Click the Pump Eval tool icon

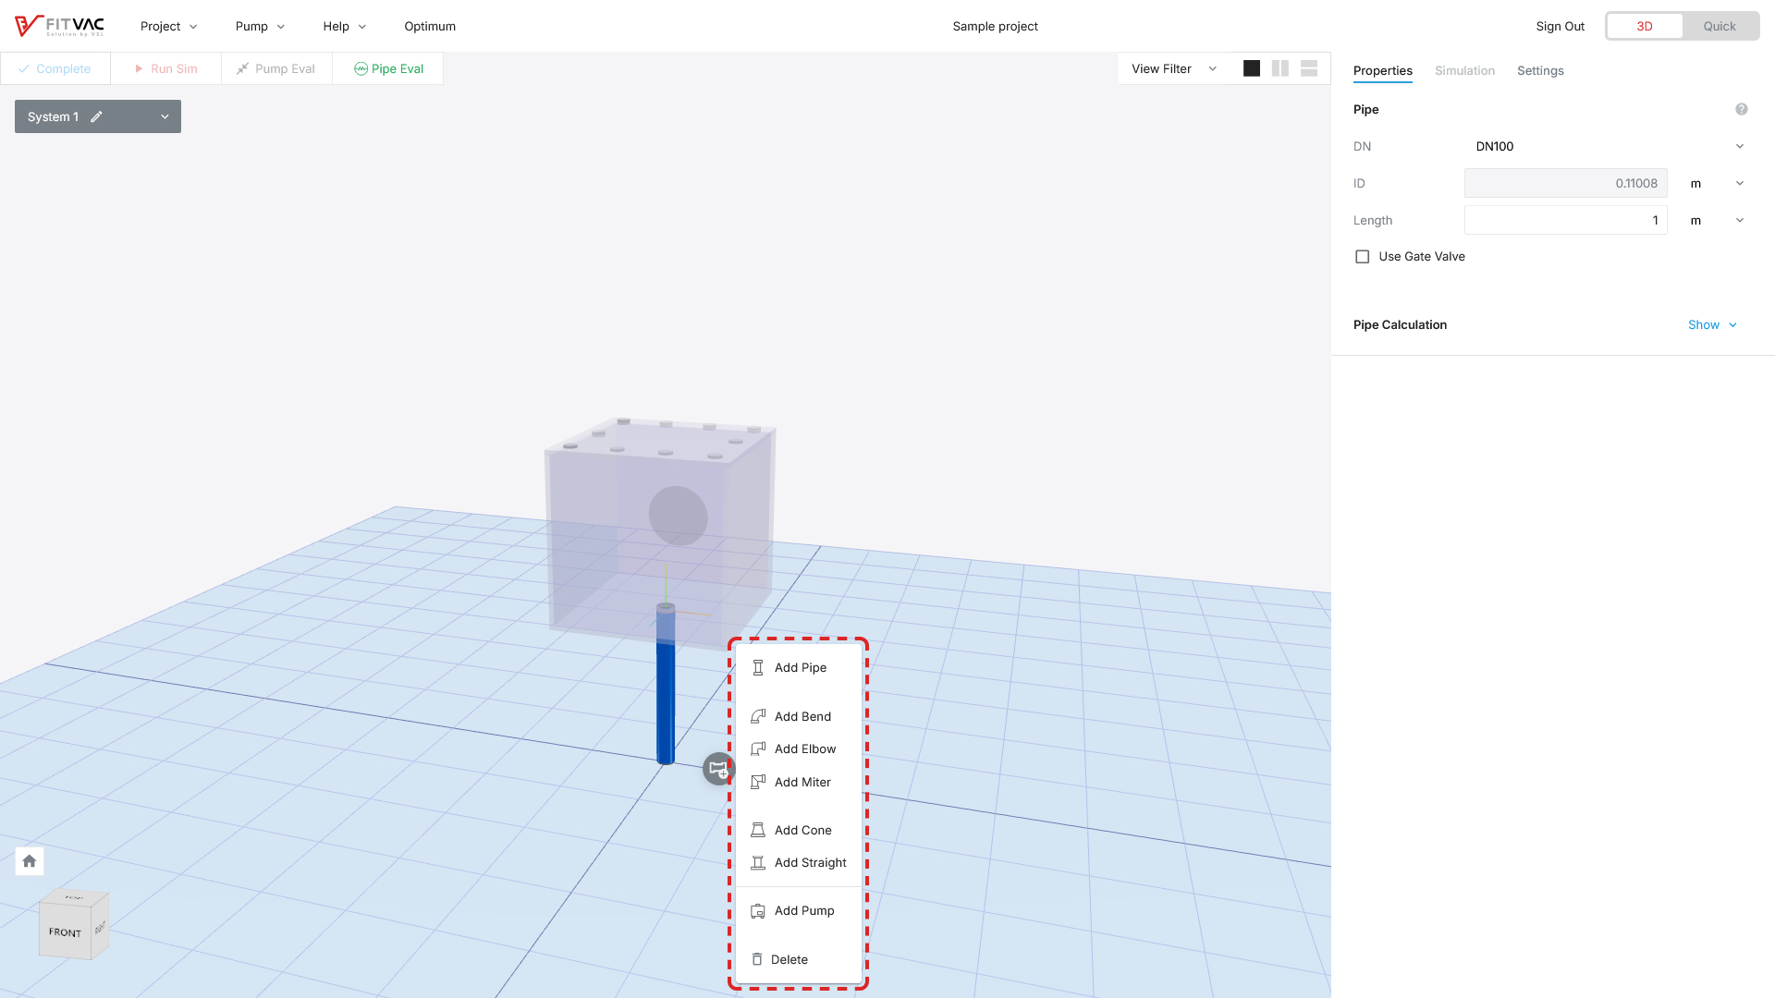click(243, 68)
